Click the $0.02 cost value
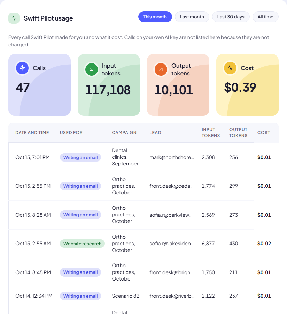The image size is (287, 314). pos(264,244)
